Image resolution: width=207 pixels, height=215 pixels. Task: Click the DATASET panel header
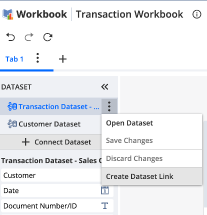tap(16, 87)
